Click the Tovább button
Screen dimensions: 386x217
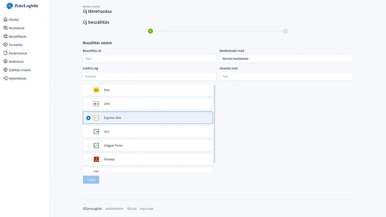point(91,179)
